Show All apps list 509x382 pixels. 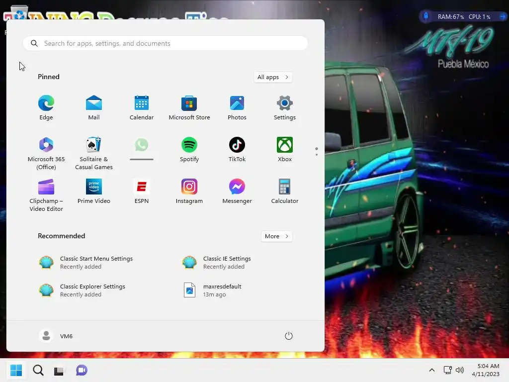pyautogui.click(x=273, y=77)
